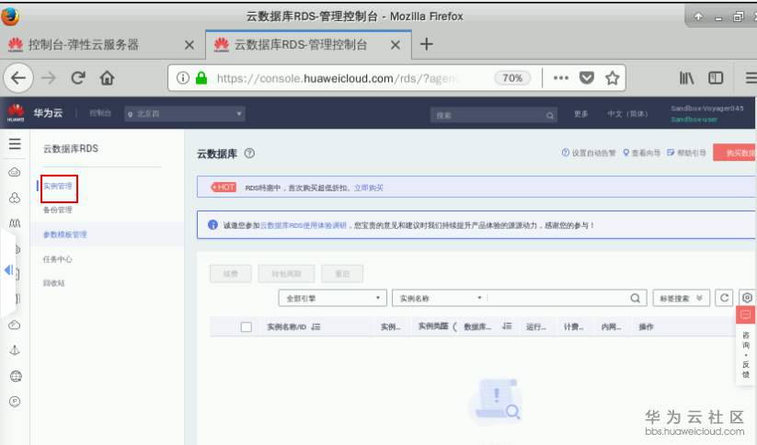
Task: Open 参数模板管理 in the RDS sidebar
Action: point(64,234)
